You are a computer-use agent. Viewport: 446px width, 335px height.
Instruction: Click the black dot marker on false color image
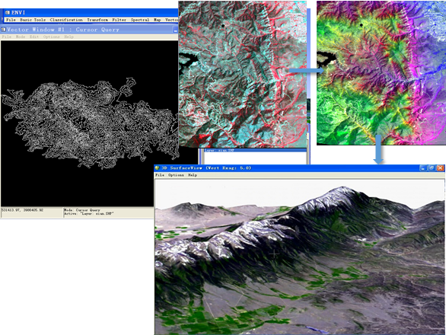223,26
